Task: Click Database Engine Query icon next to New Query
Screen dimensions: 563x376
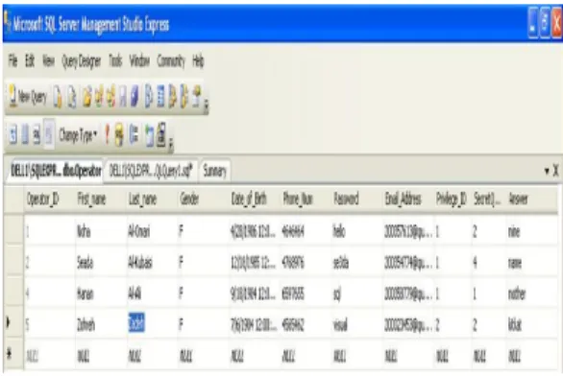Action: pos(58,97)
